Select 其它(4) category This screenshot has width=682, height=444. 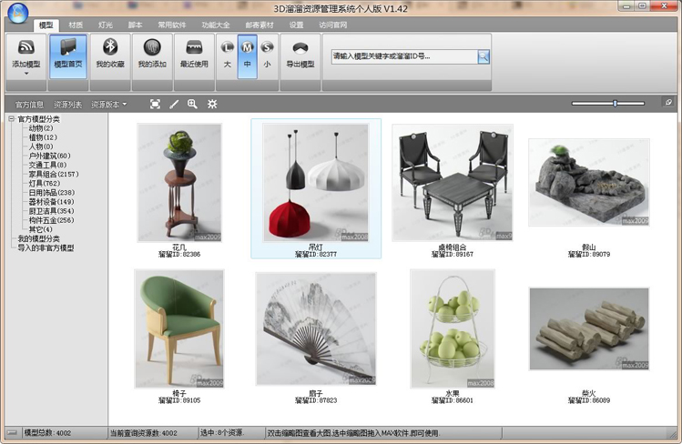tap(40, 229)
